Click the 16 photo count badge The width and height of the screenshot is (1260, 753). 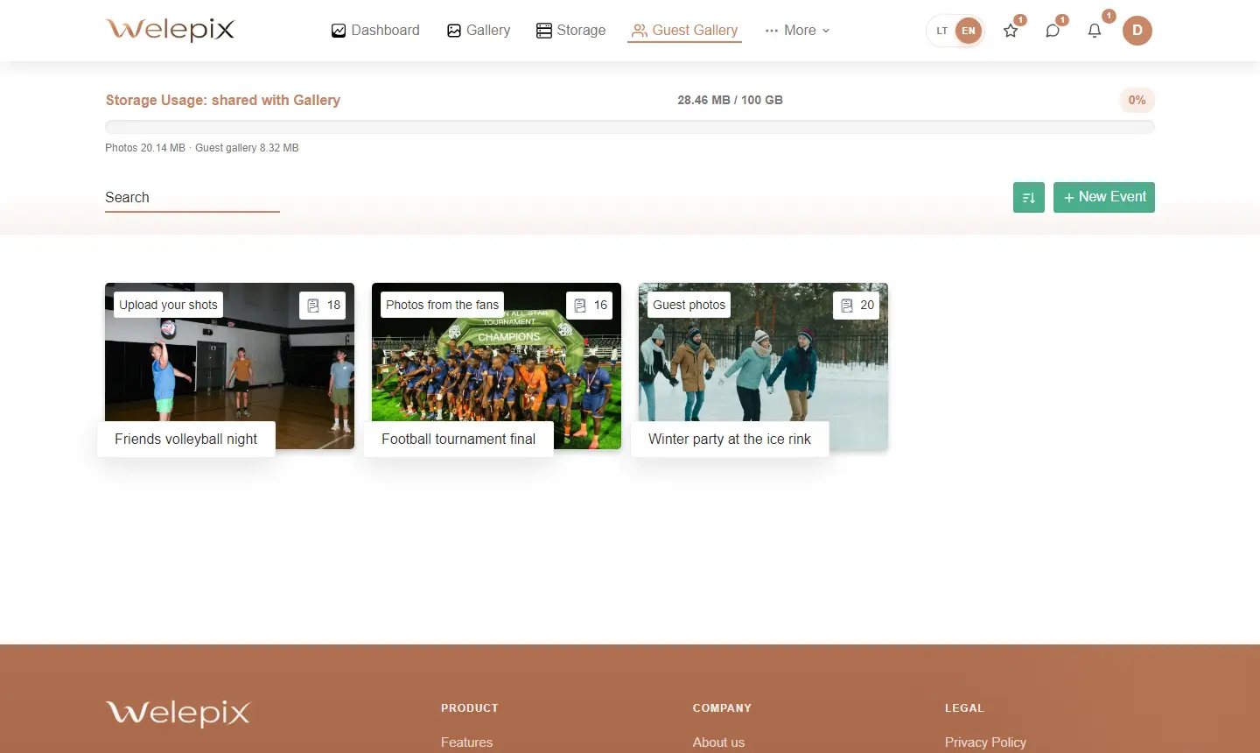pyautogui.click(x=590, y=305)
